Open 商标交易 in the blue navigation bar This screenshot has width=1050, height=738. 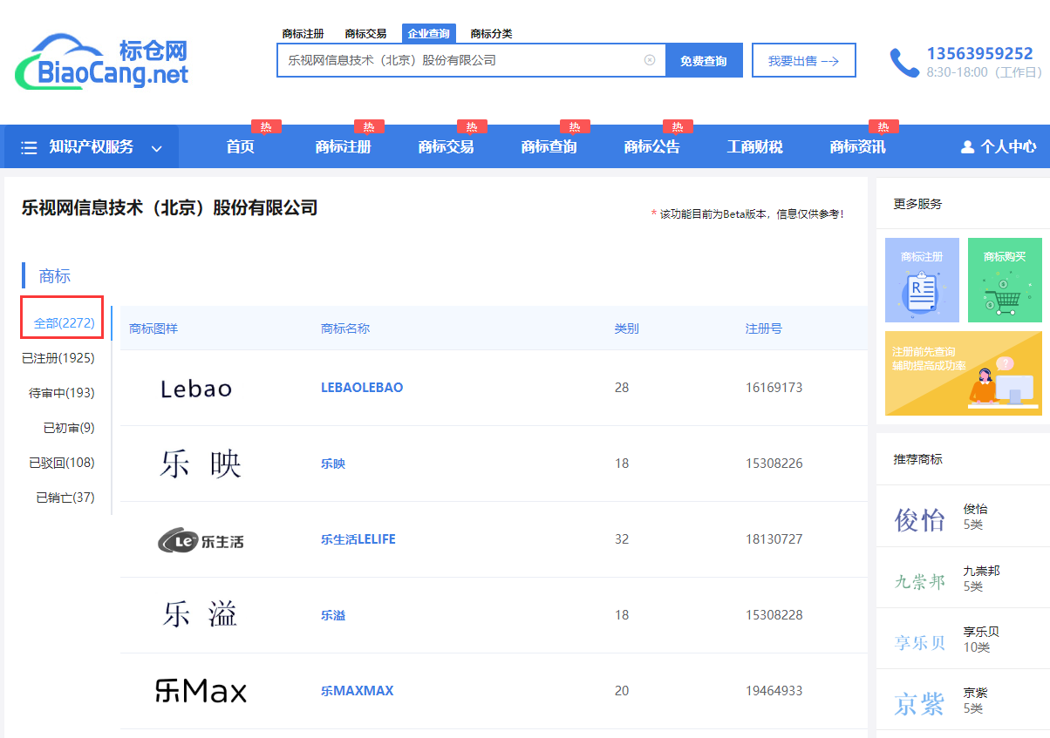446,147
